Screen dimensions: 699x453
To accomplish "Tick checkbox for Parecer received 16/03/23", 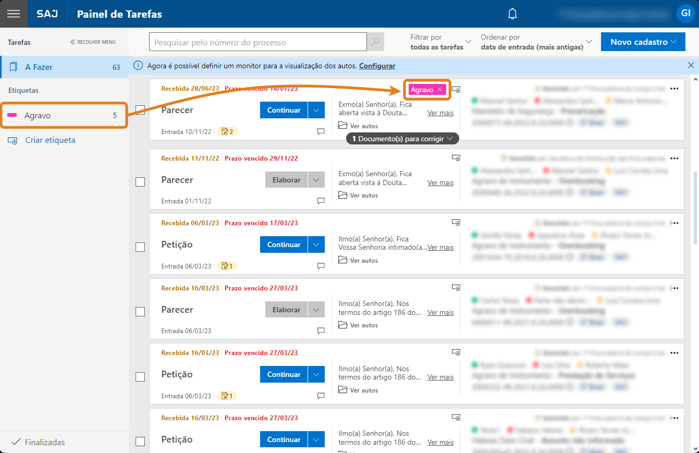I will coord(140,312).
